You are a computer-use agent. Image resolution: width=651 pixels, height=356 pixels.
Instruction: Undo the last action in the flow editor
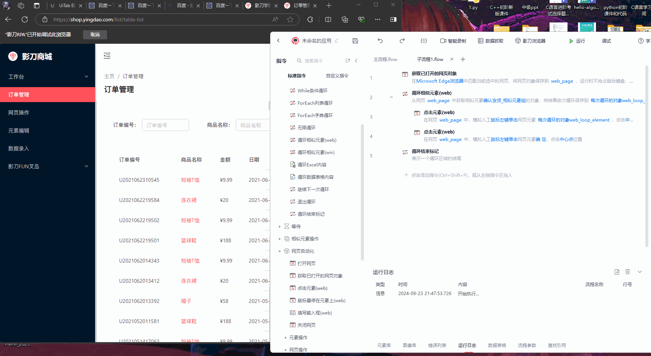point(380,41)
